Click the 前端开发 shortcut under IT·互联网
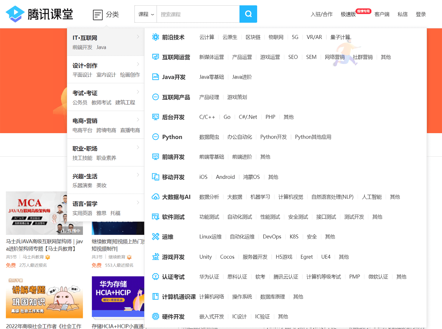 [82, 47]
